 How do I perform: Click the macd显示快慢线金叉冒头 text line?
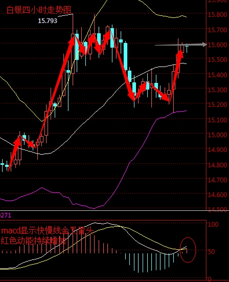pyautogui.click(x=48, y=230)
